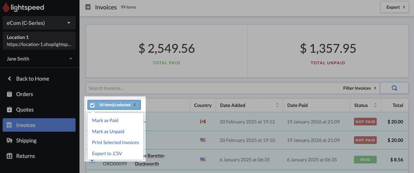414x173 pixels.
Task: Click the Back to Home arrow icon
Action: pyautogui.click(x=10, y=79)
